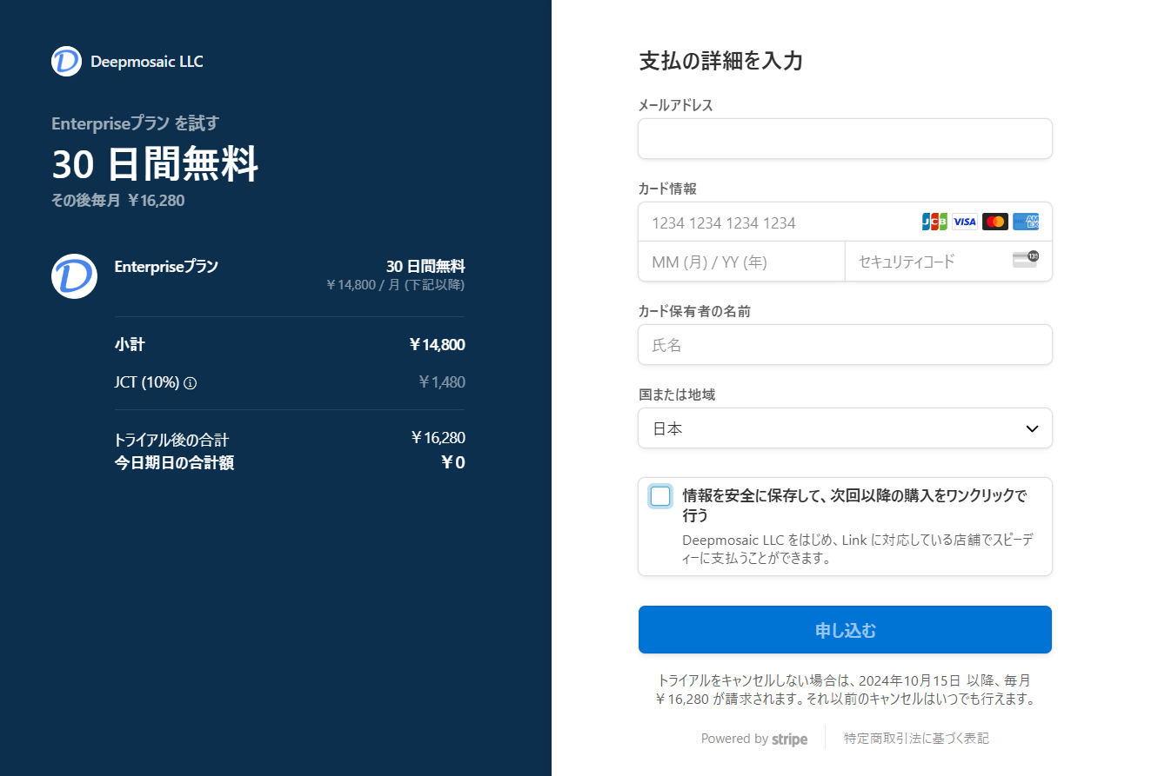Click the カード情報 label

(x=667, y=189)
